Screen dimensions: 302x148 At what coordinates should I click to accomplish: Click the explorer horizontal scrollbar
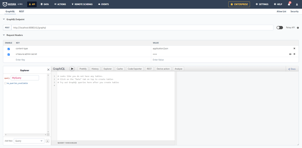coord(25,134)
